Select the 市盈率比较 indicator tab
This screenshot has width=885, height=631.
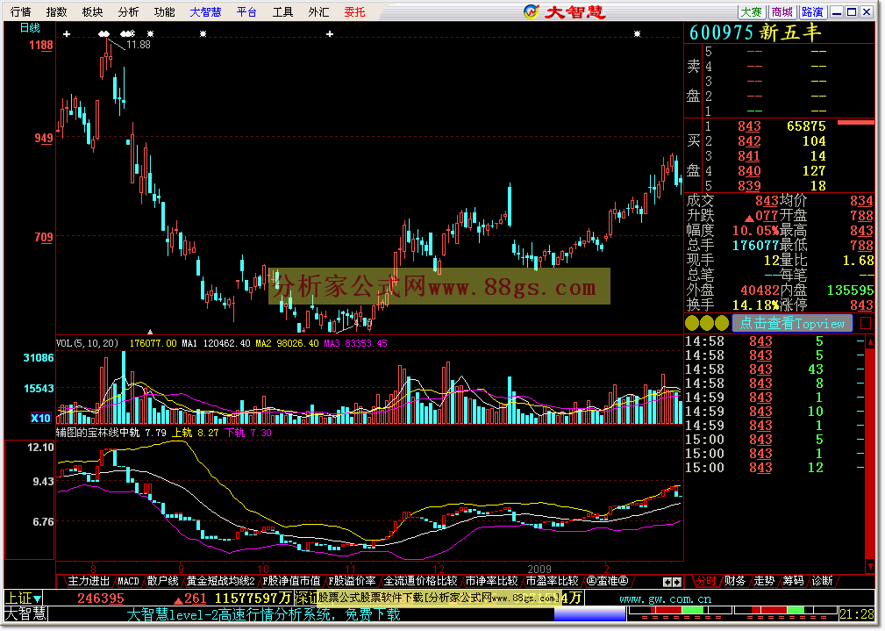(x=552, y=581)
